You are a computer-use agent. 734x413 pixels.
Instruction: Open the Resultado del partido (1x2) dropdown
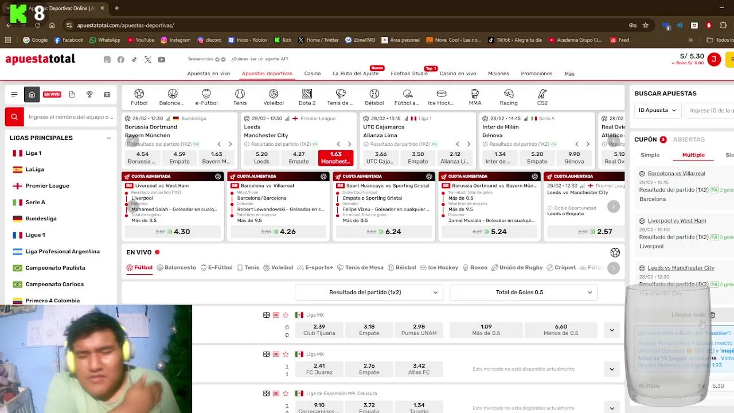coord(369,293)
